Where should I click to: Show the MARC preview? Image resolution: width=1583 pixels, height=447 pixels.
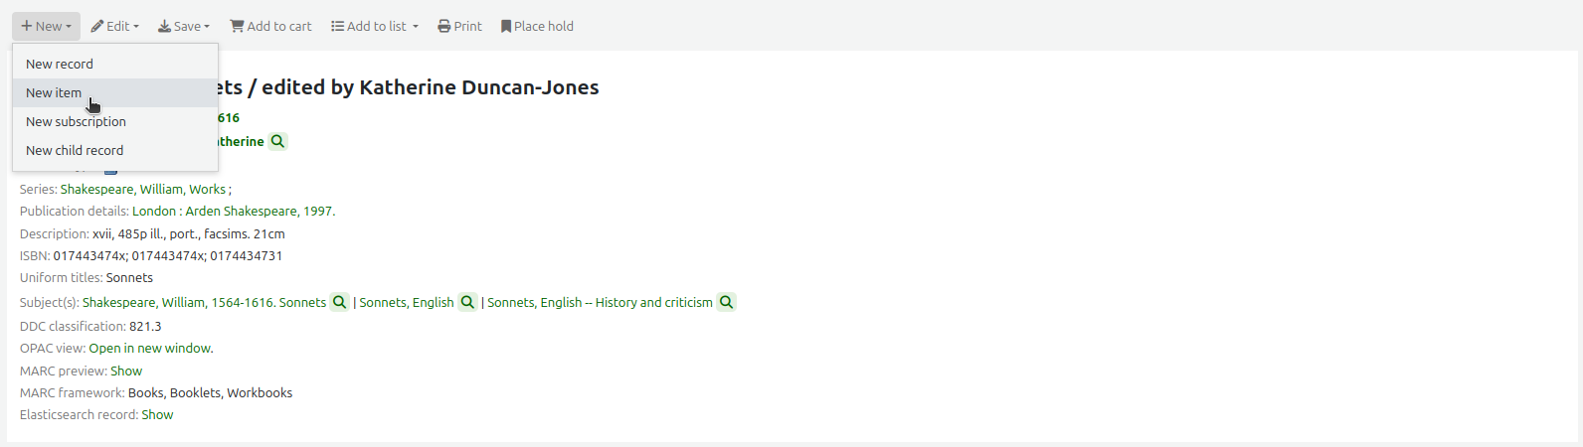(126, 371)
